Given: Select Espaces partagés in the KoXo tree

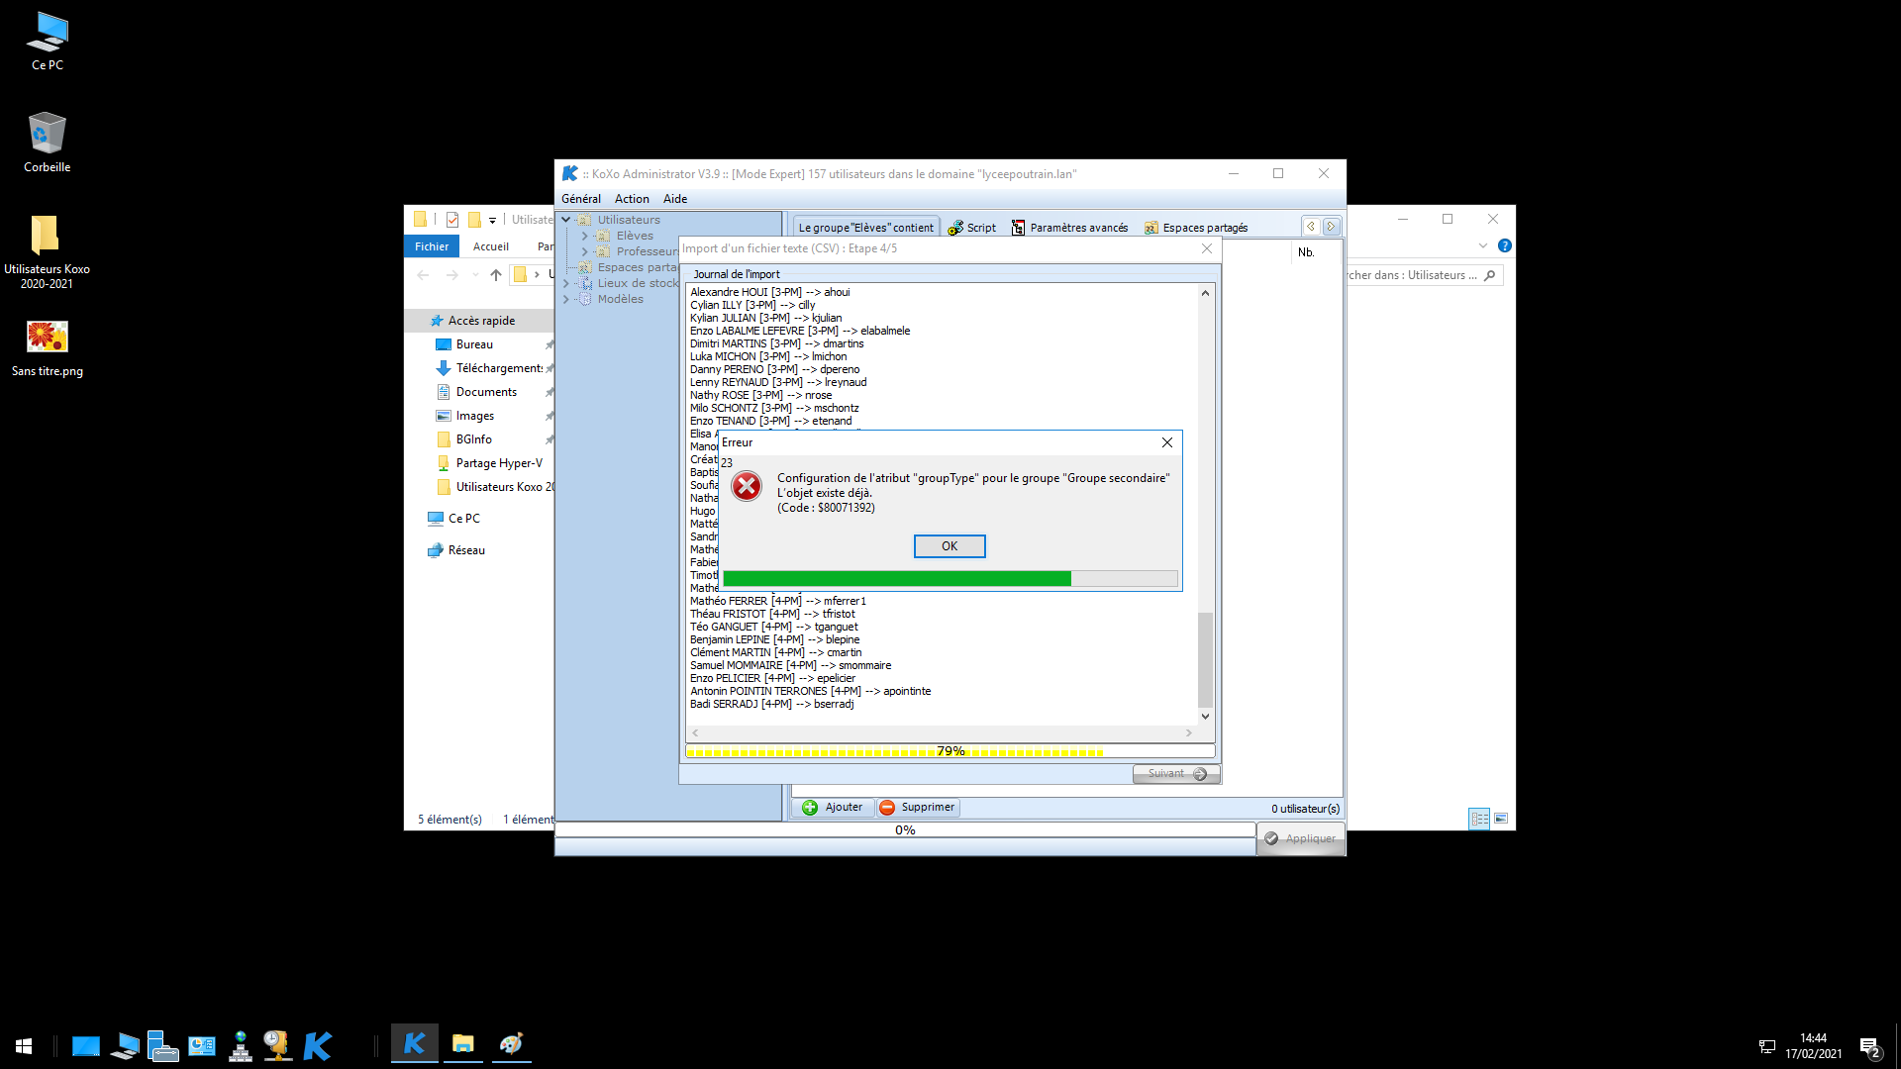Looking at the screenshot, I should point(638,267).
